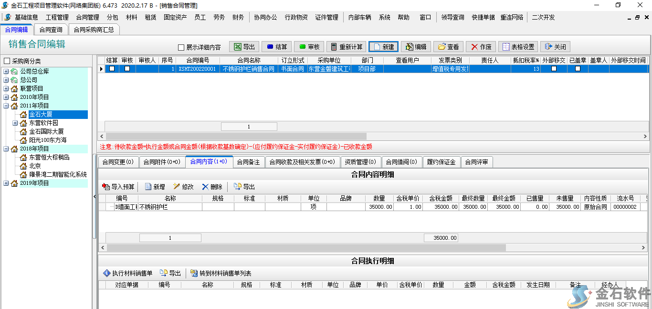Click 导入预算 to import budget data

coord(118,186)
